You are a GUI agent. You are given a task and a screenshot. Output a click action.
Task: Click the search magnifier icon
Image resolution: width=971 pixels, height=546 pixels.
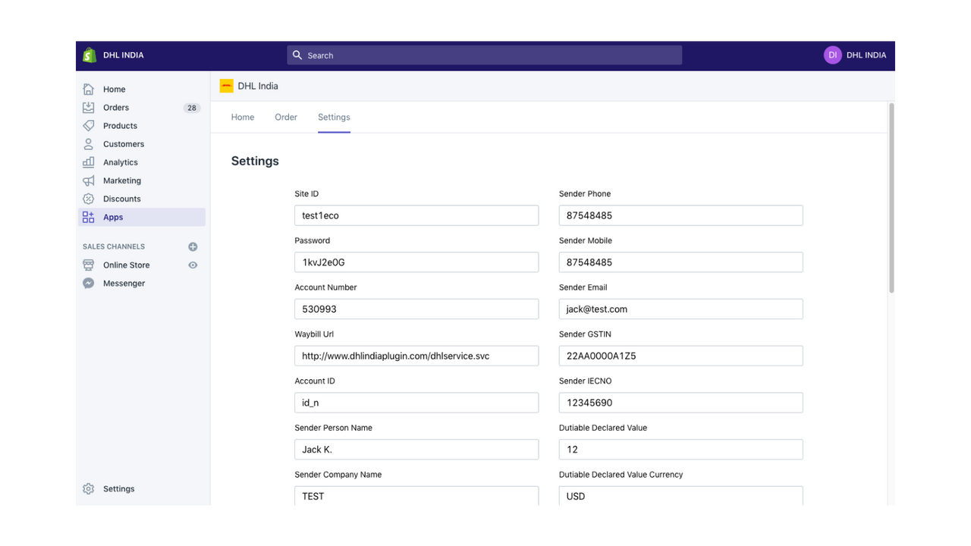[x=297, y=55]
